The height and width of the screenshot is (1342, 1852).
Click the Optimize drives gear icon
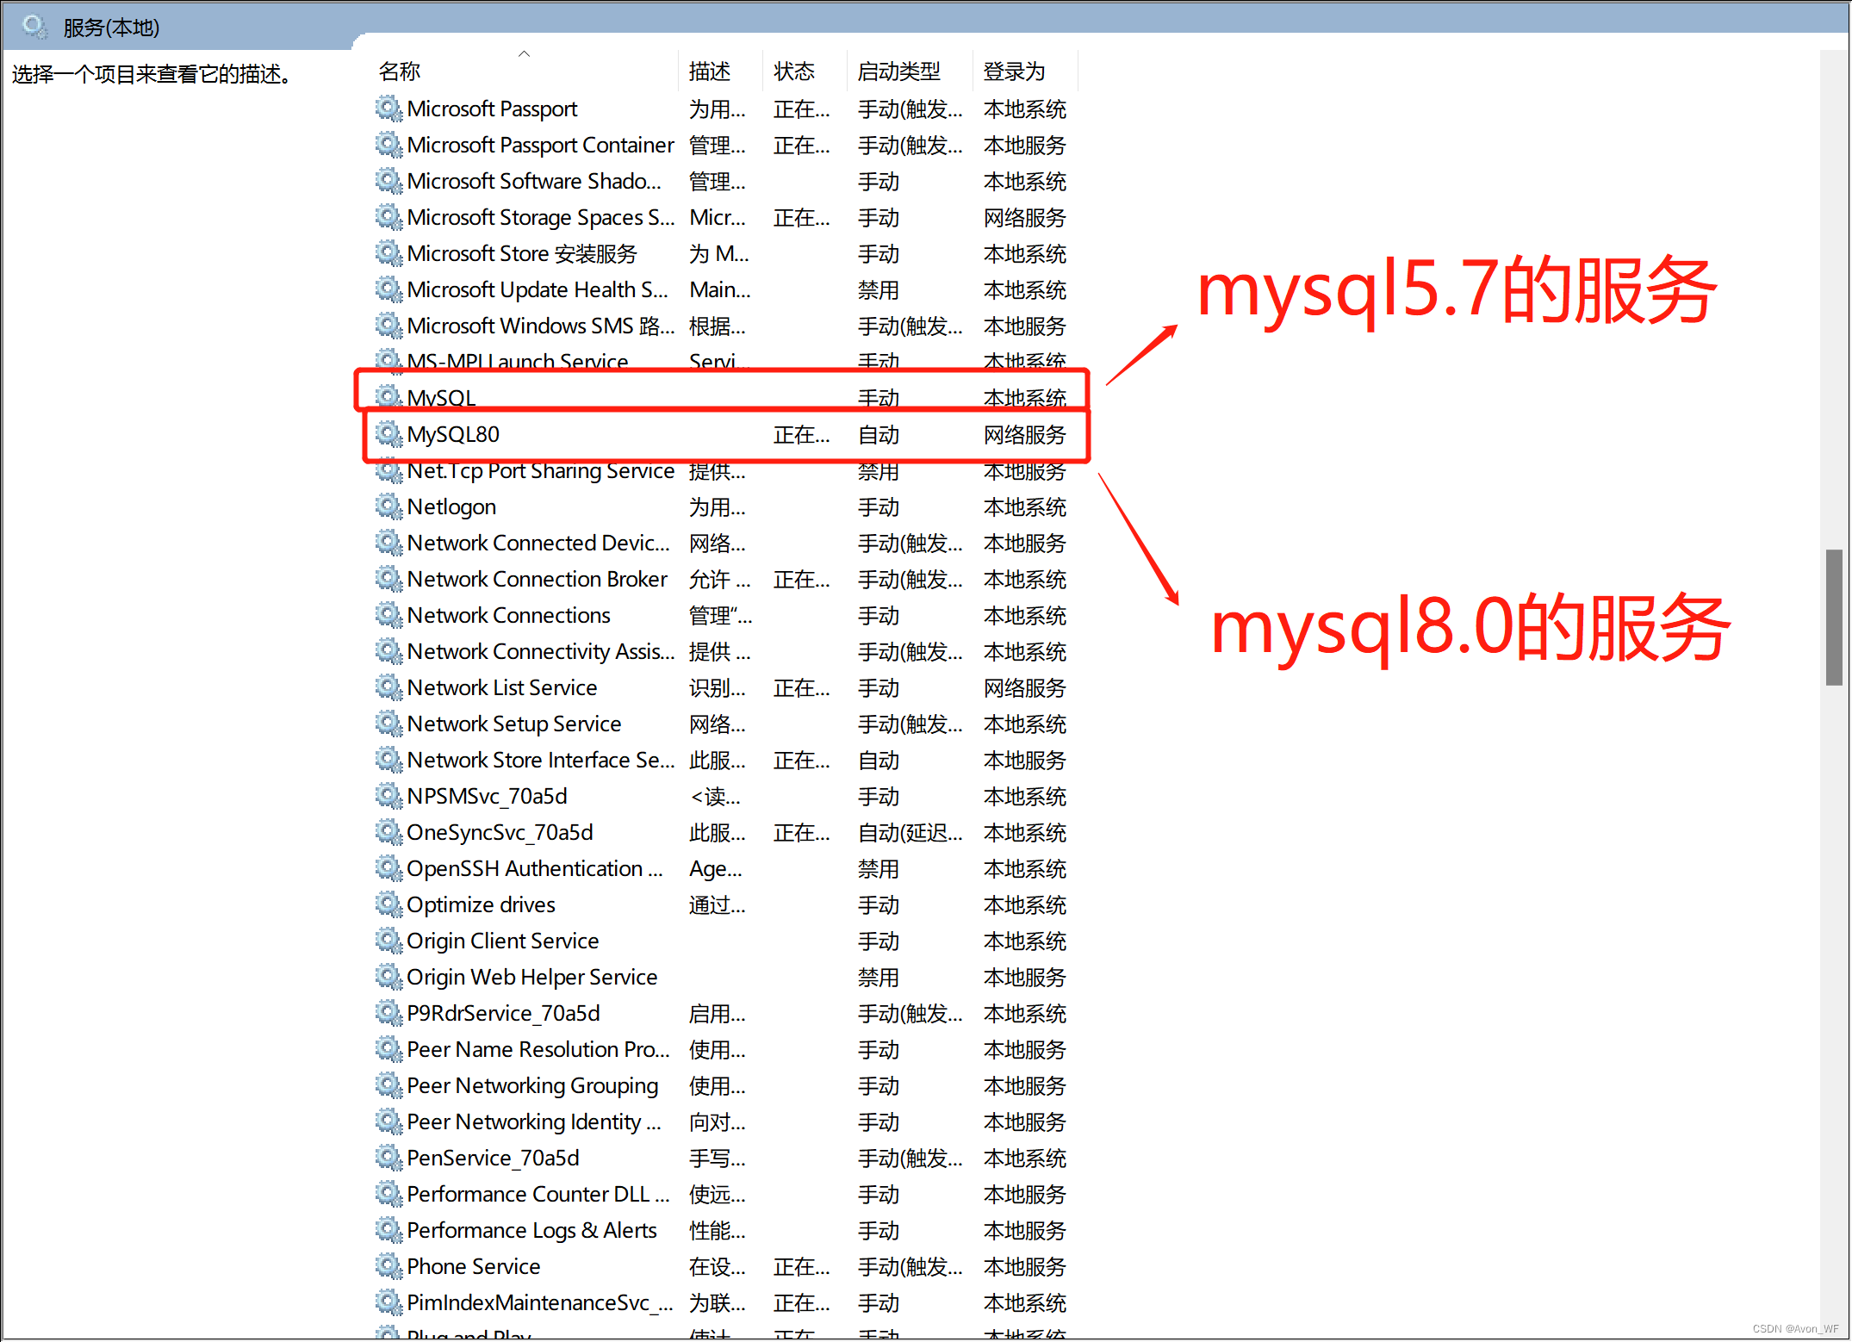pos(388,904)
